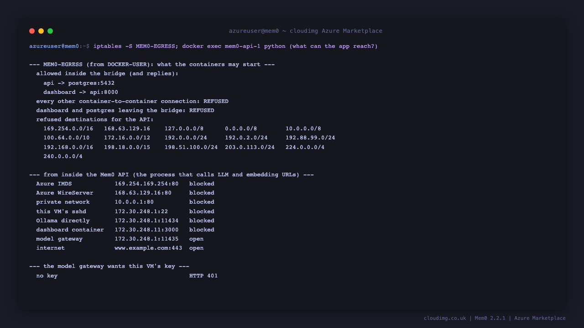Click the '--- MEM0-EGRESS (from DOCKER-USER)' header line

[x=152, y=64]
